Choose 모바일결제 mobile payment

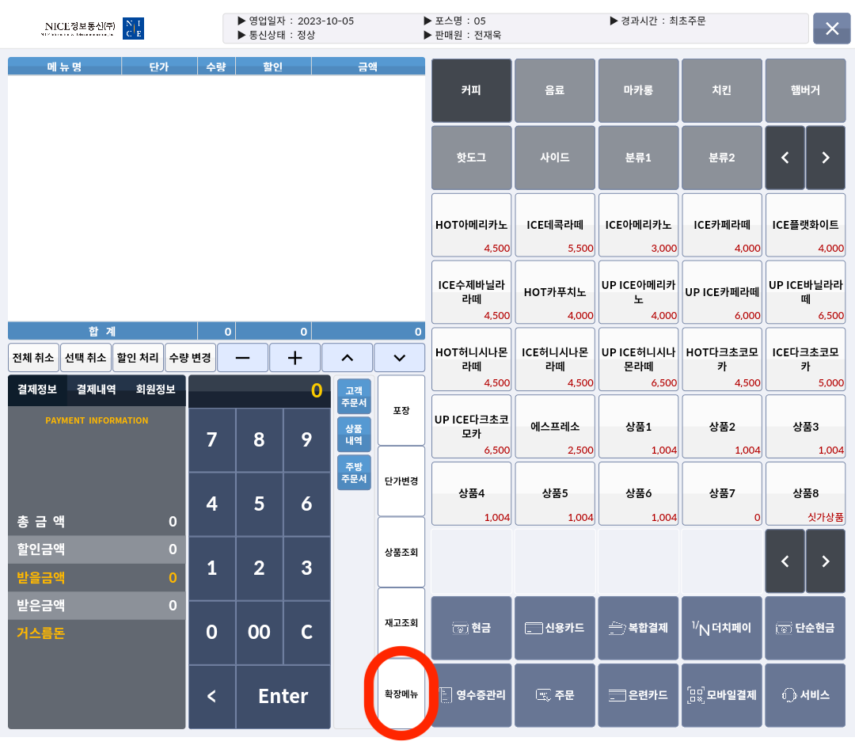(x=722, y=695)
